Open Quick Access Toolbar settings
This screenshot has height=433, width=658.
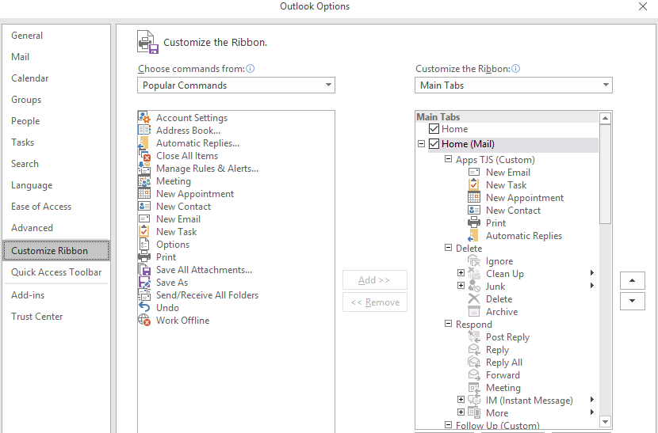pyautogui.click(x=56, y=272)
